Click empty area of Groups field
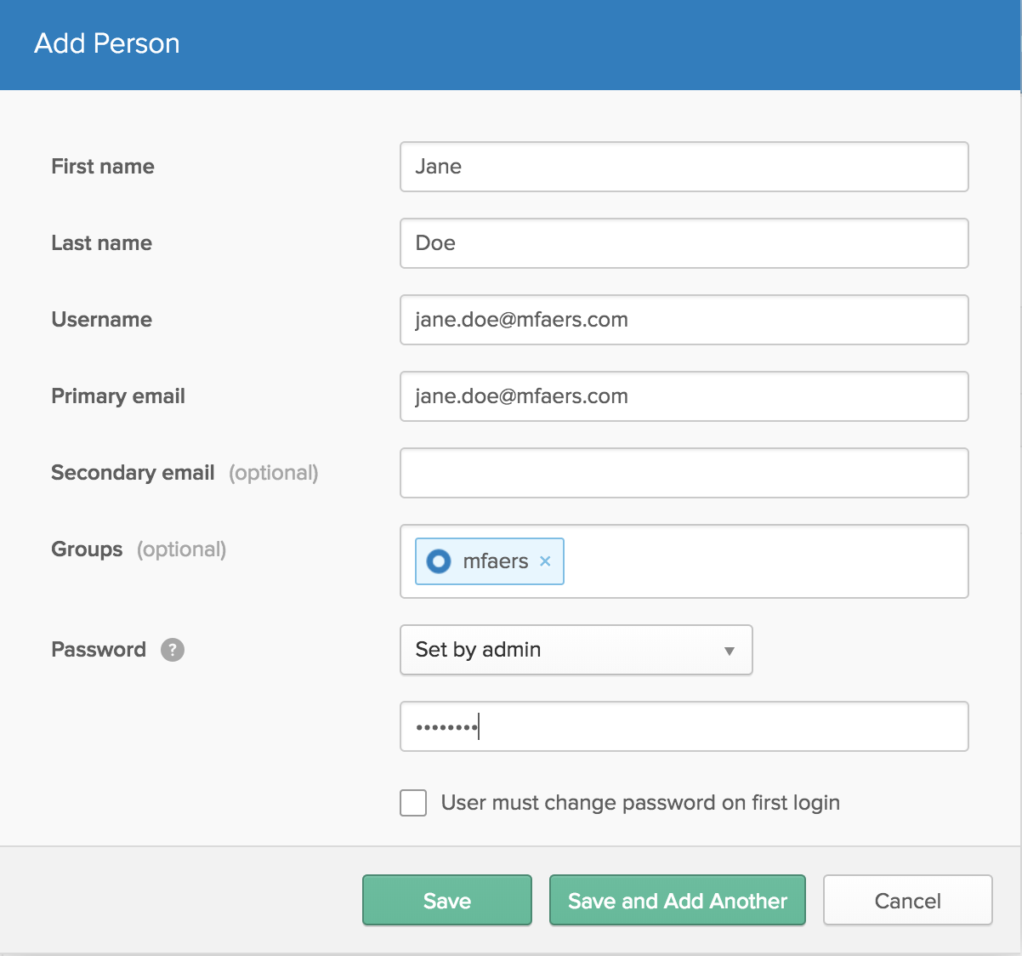 coord(765,561)
